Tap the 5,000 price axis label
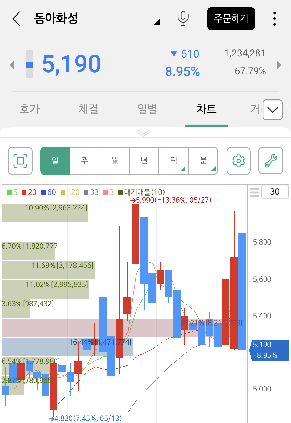 [x=262, y=389]
